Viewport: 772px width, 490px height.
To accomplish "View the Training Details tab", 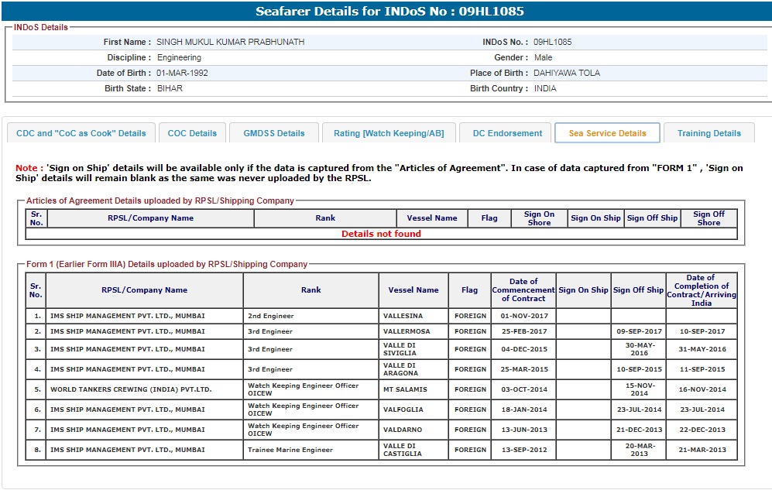I will (709, 133).
